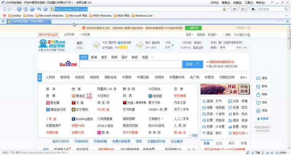The width and height of the screenshot is (291, 155).
Task: Expand more Baidu search categories chevron
Action: click(152, 57)
